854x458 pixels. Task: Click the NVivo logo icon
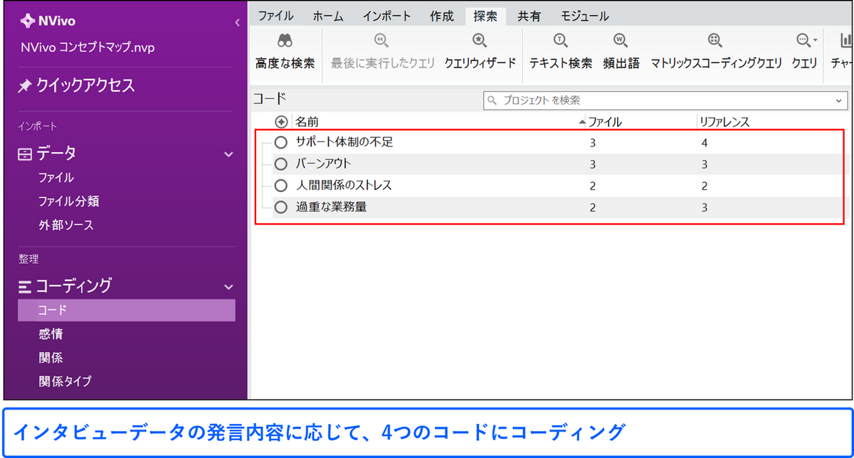[x=27, y=20]
